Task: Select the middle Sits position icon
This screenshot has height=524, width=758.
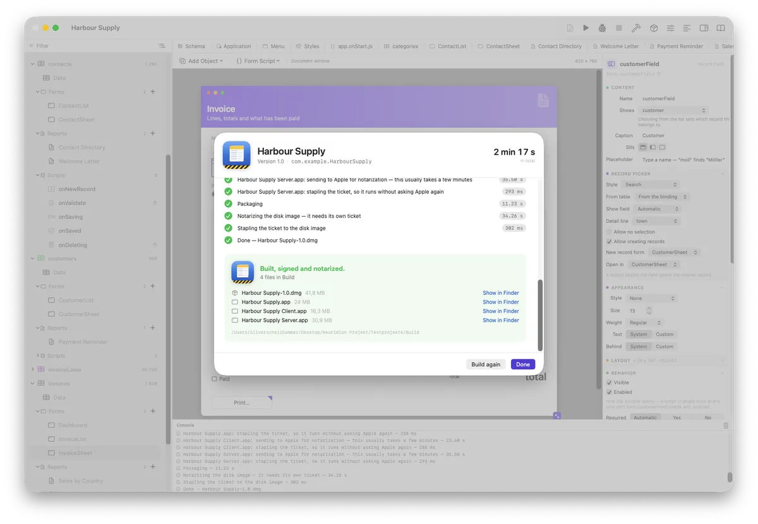Action: tap(653, 147)
